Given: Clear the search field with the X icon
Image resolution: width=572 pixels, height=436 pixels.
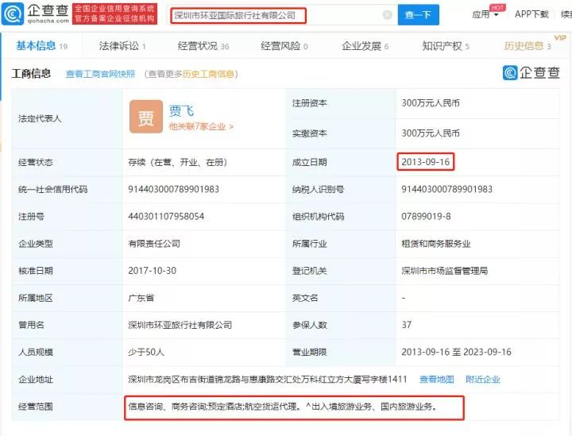Looking at the screenshot, I should (387, 15).
